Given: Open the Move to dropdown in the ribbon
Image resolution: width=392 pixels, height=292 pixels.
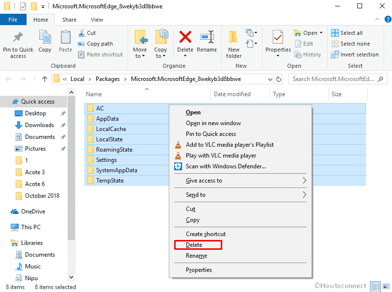Looking at the screenshot, I should pos(140,53).
